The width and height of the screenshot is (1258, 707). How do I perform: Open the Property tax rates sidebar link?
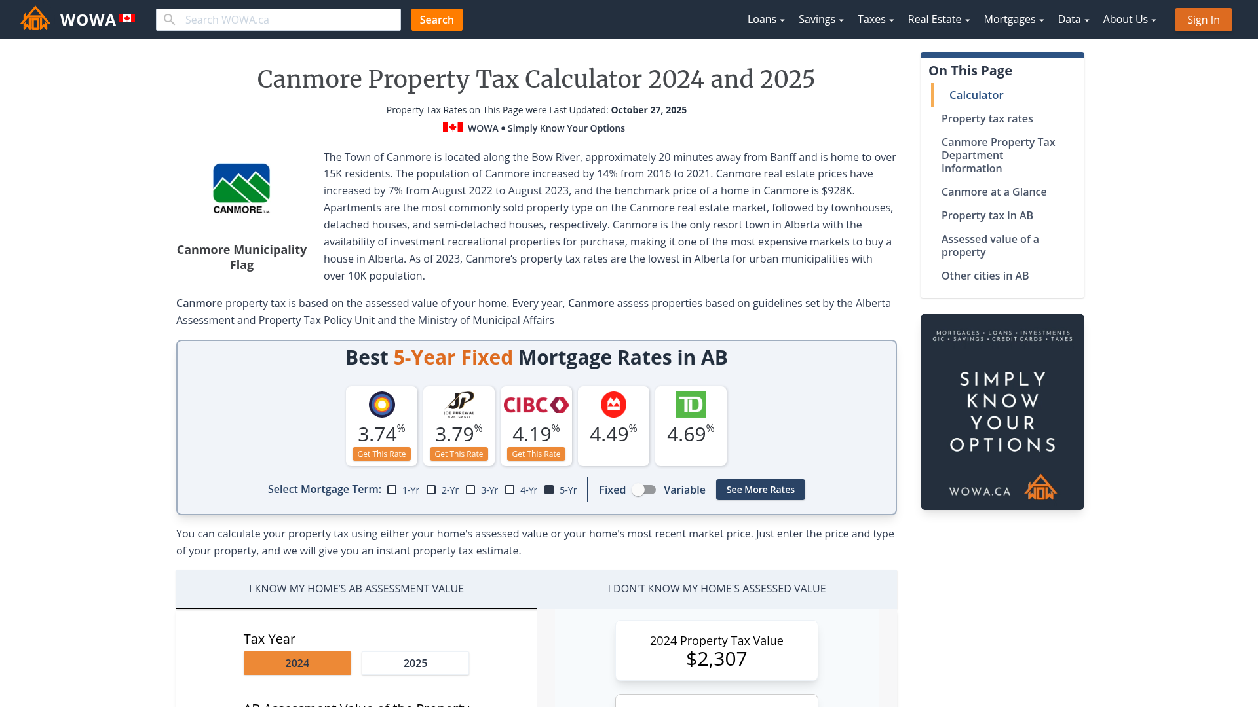click(x=987, y=118)
